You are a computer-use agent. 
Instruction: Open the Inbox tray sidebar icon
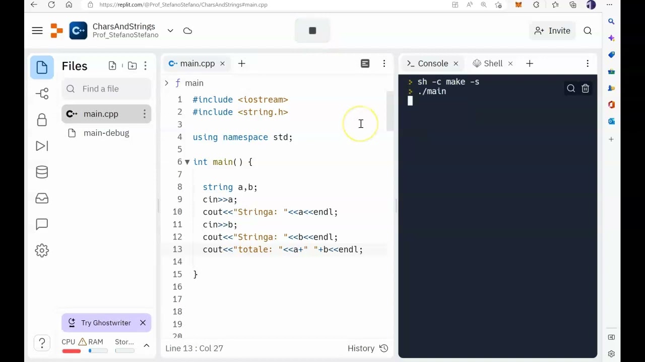click(x=42, y=198)
